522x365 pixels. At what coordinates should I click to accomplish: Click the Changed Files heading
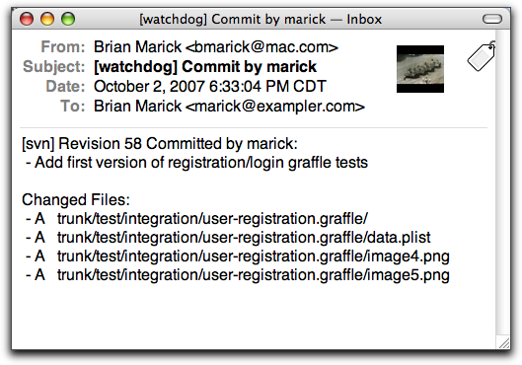click(x=76, y=200)
